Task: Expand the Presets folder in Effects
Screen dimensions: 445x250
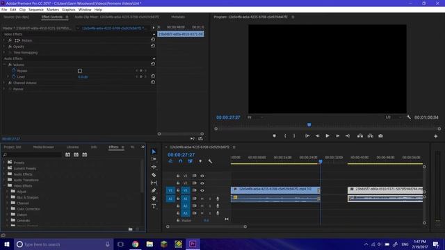Action: coord(4,162)
